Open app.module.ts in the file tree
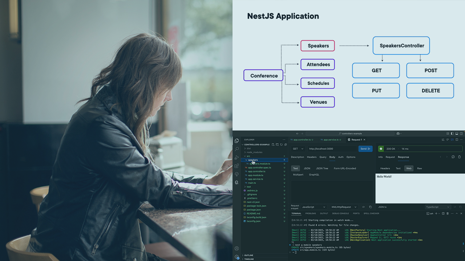Viewport: 465px width, 261px height. 255,175
